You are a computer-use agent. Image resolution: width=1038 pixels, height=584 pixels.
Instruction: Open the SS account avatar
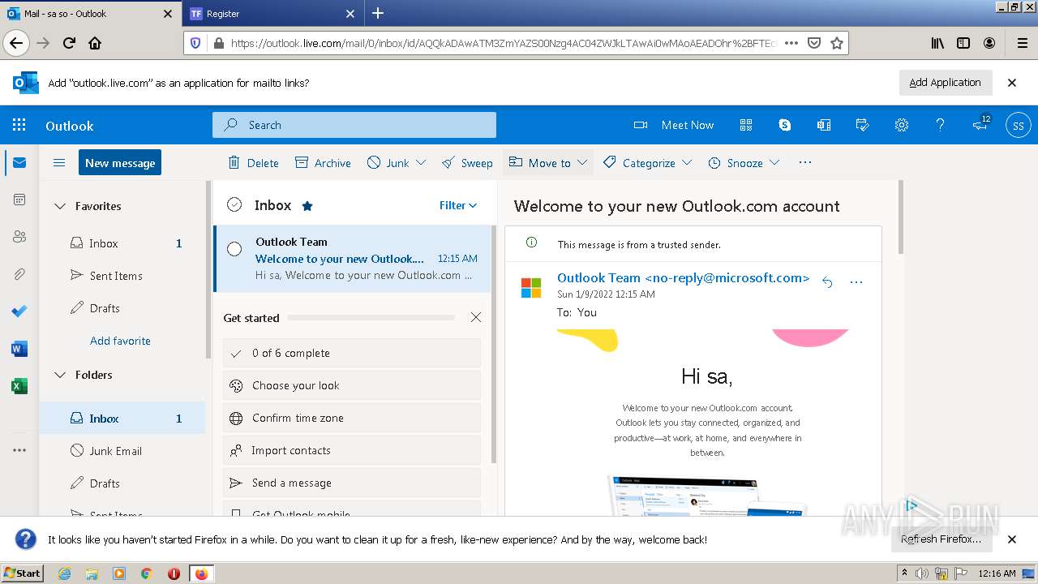point(1019,125)
